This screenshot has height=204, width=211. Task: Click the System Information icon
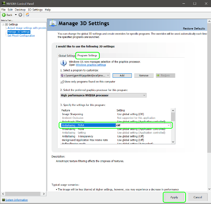tap(3, 200)
